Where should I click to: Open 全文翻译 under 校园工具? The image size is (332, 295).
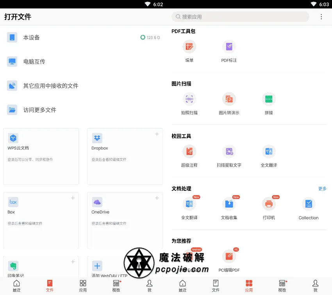coord(269,156)
